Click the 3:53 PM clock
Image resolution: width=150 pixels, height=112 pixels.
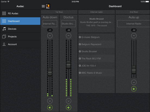tap(75, 2)
